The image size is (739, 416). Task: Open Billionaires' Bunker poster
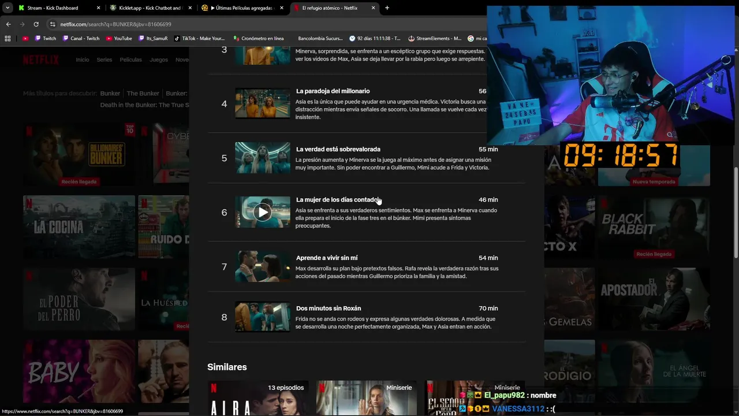pos(79,155)
